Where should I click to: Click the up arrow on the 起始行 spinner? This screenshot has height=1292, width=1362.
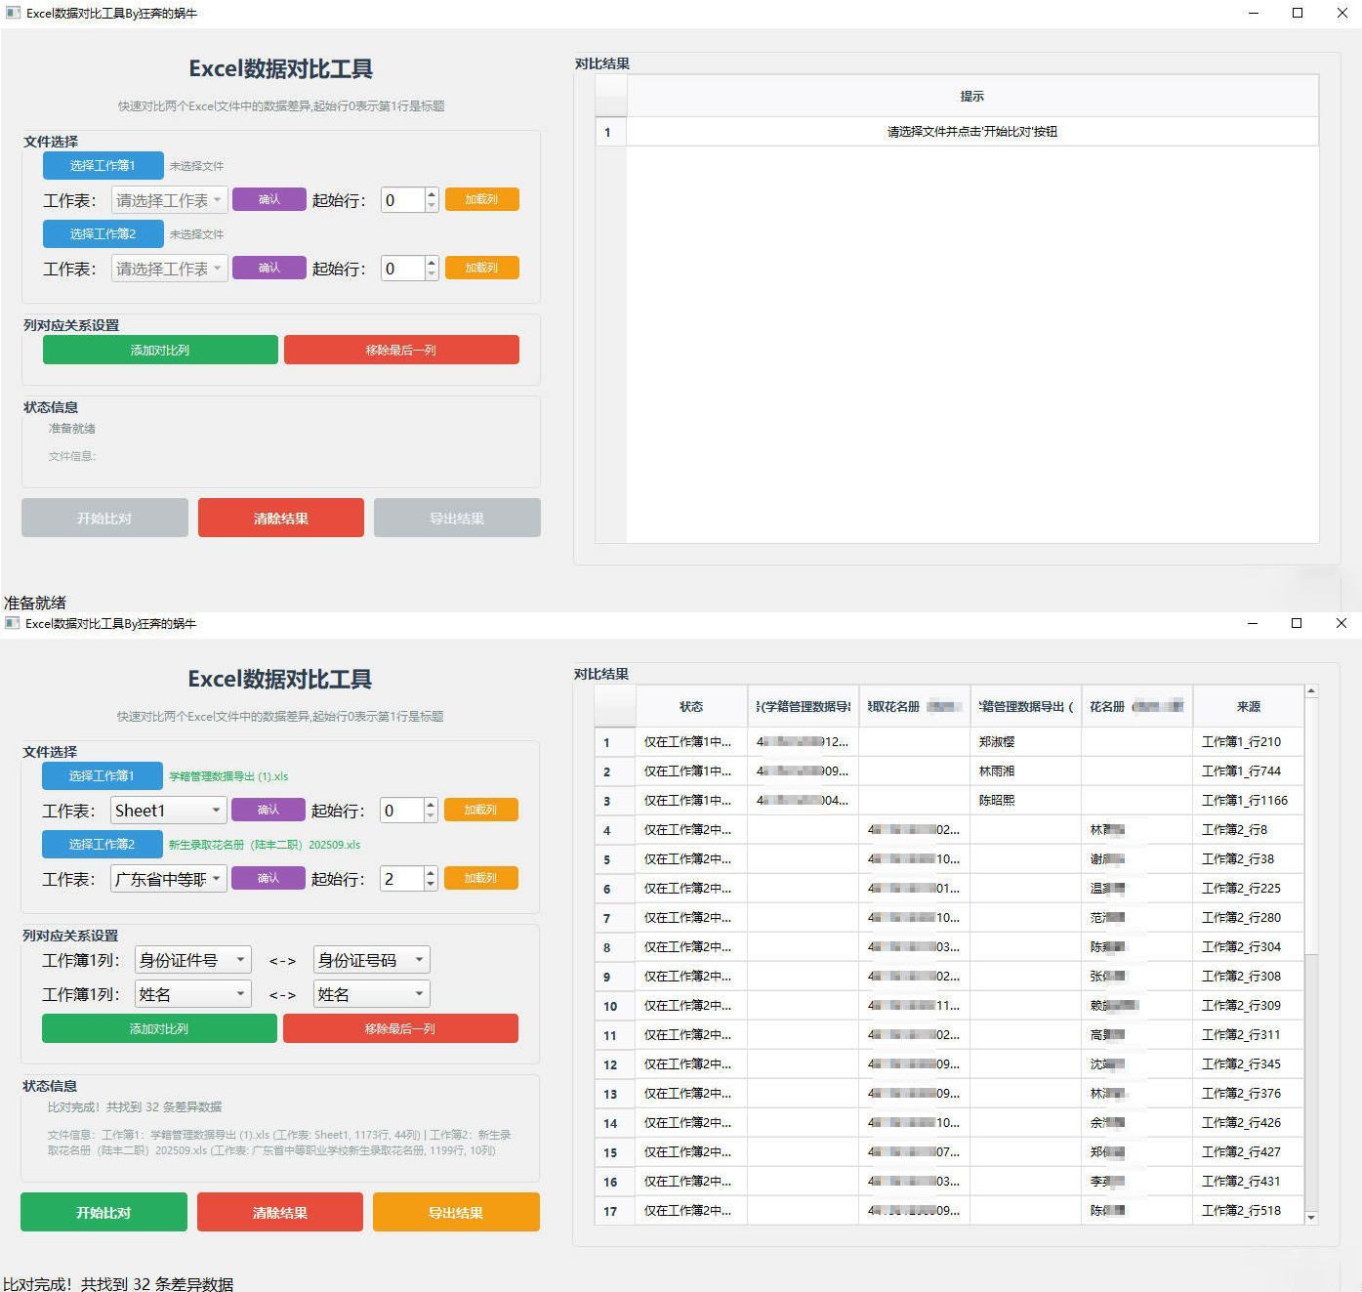(433, 872)
